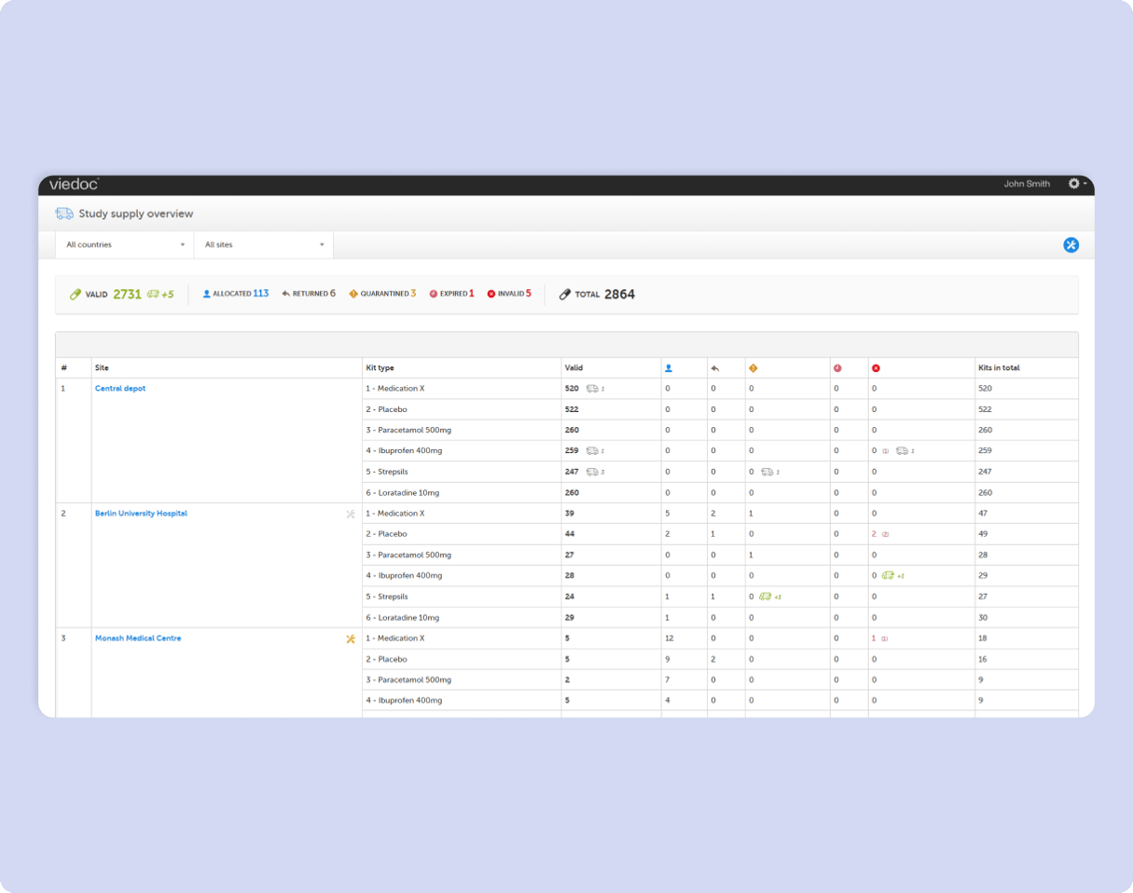This screenshot has height=893, width=1133.
Task: Click the John Smith user name
Action: click(1027, 185)
